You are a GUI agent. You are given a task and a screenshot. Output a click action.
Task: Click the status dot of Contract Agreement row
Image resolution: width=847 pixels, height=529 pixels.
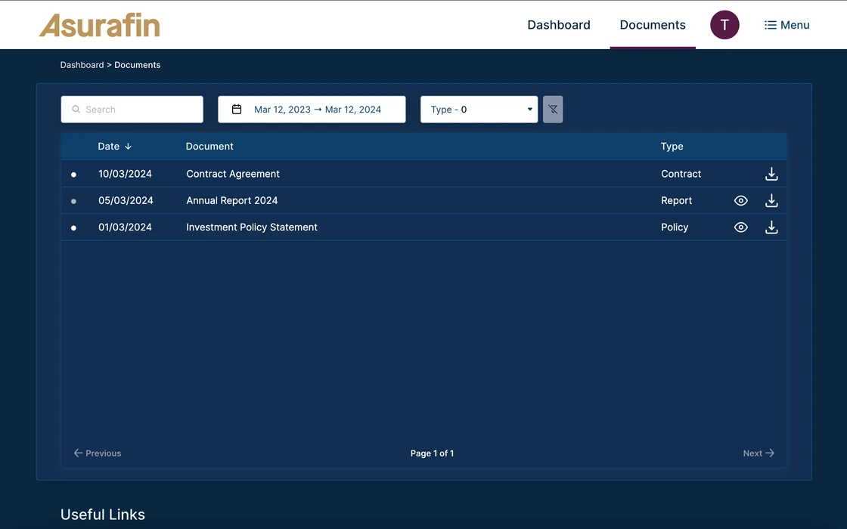pyautogui.click(x=73, y=175)
